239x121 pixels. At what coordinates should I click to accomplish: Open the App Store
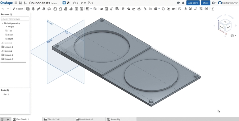click(x=193, y=3)
